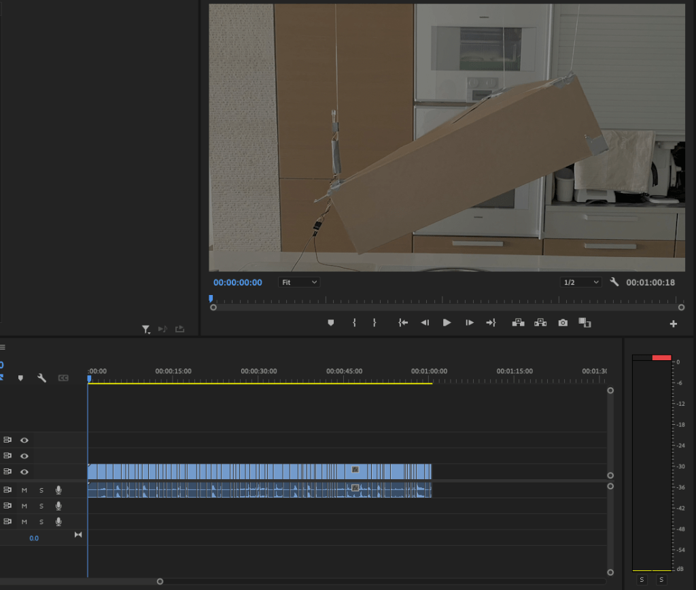Solo the second audio track

pyautogui.click(x=41, y=506)
